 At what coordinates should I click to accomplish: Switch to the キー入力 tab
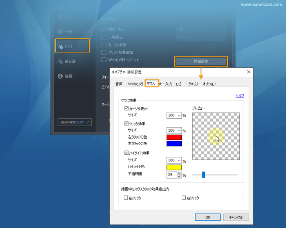pos(166,84)
